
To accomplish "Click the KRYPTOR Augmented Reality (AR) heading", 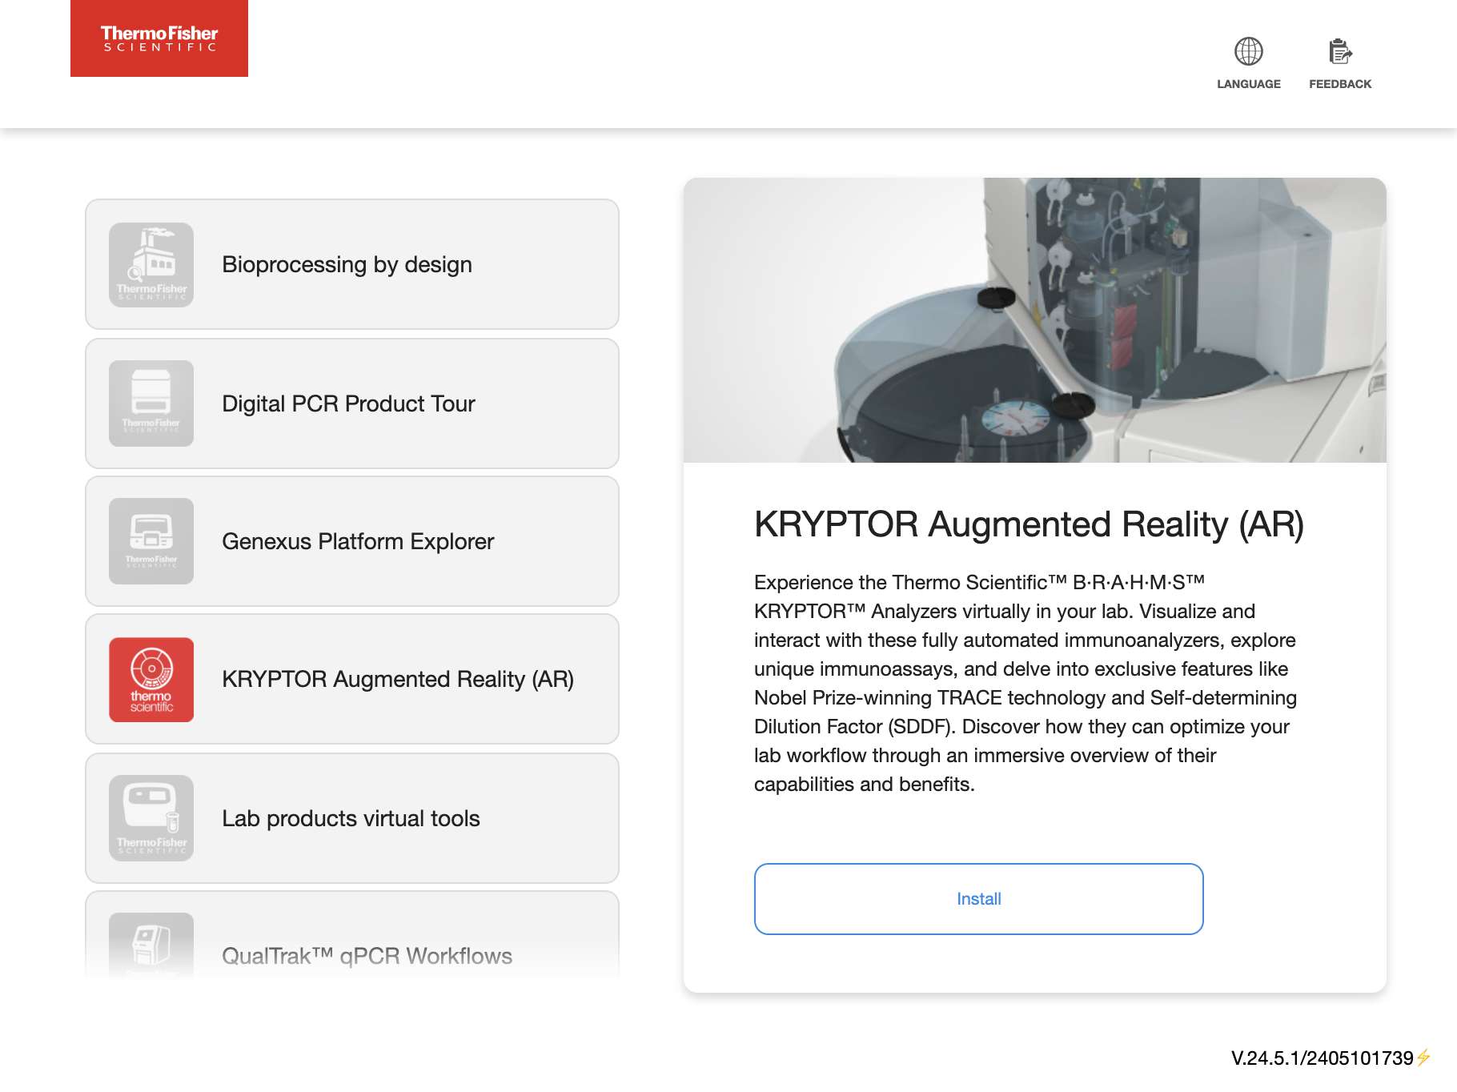I will (1029, 524).
